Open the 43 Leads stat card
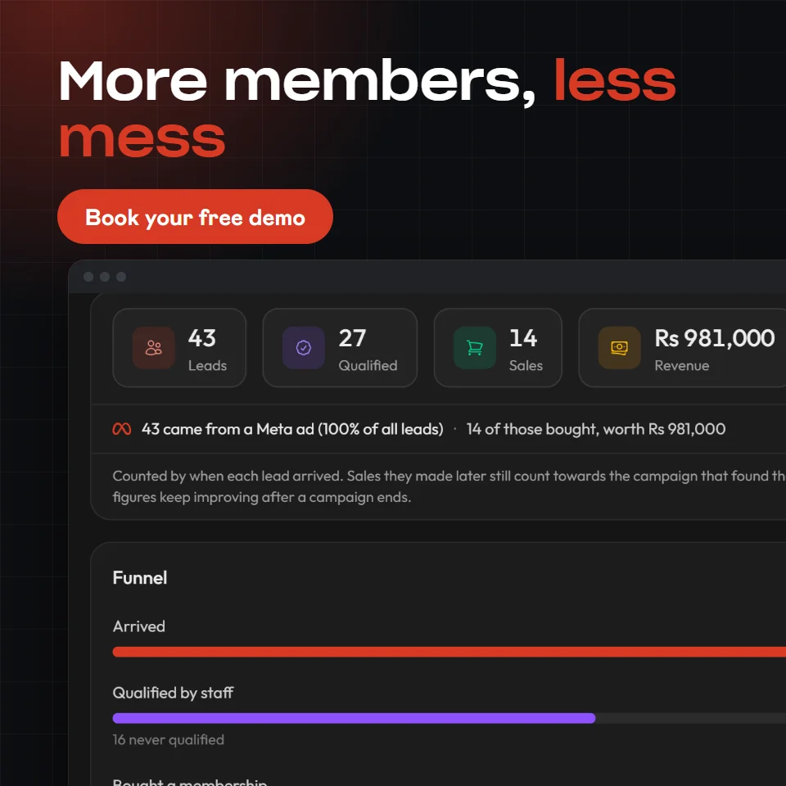The image size is (786, 786). [x=179, y=347]
